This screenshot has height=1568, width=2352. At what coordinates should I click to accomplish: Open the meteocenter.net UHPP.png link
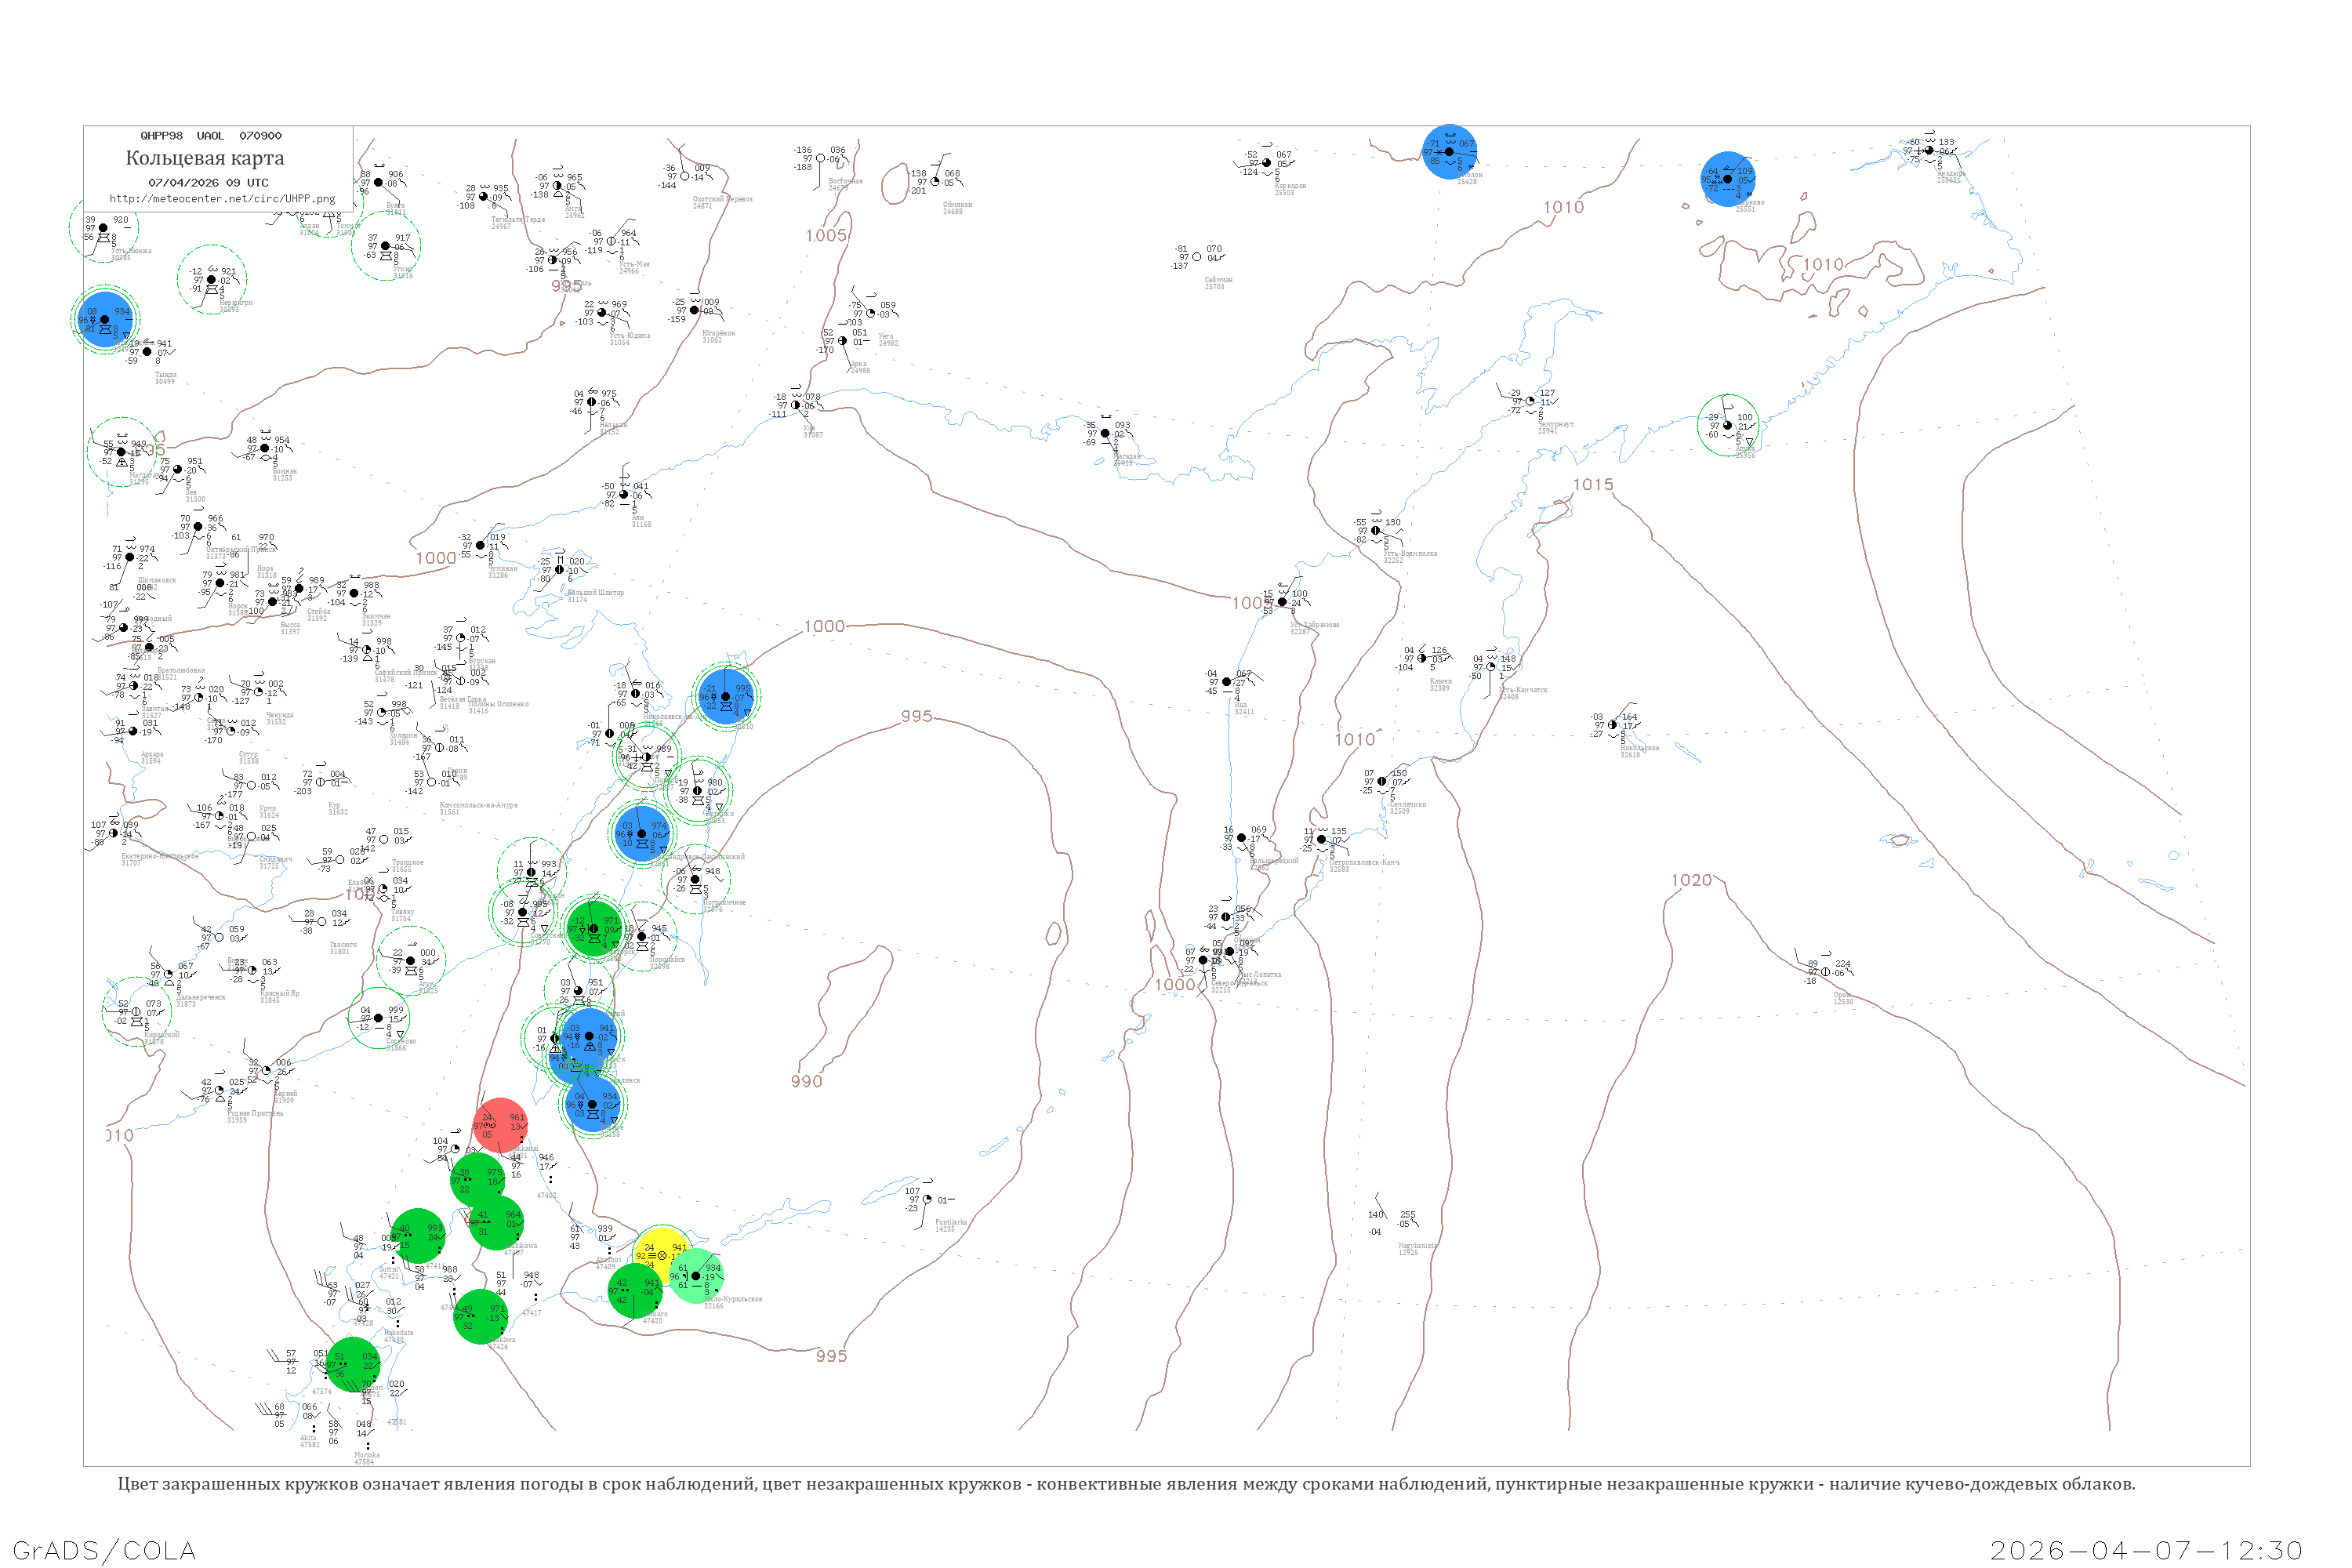click(x=222, y=198)
